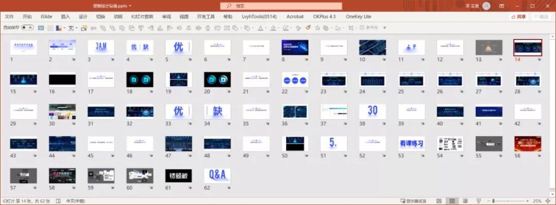Open the LvyhTools(0514) tab
This screenshot has width=556, height=205.
[x=259, y=17]
